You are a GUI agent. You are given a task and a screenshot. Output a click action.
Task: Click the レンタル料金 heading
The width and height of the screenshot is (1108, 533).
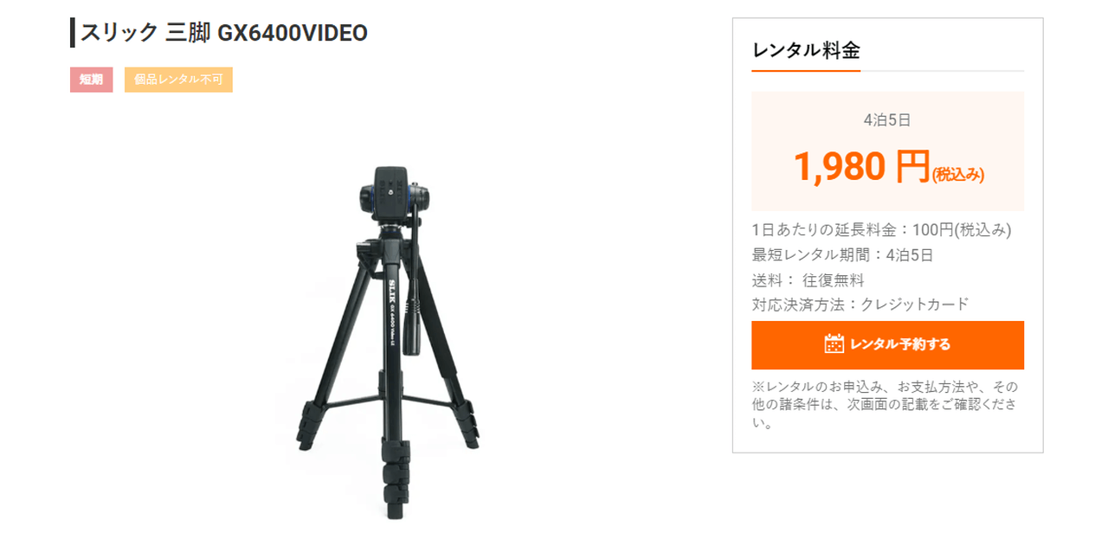pos(806,50)
